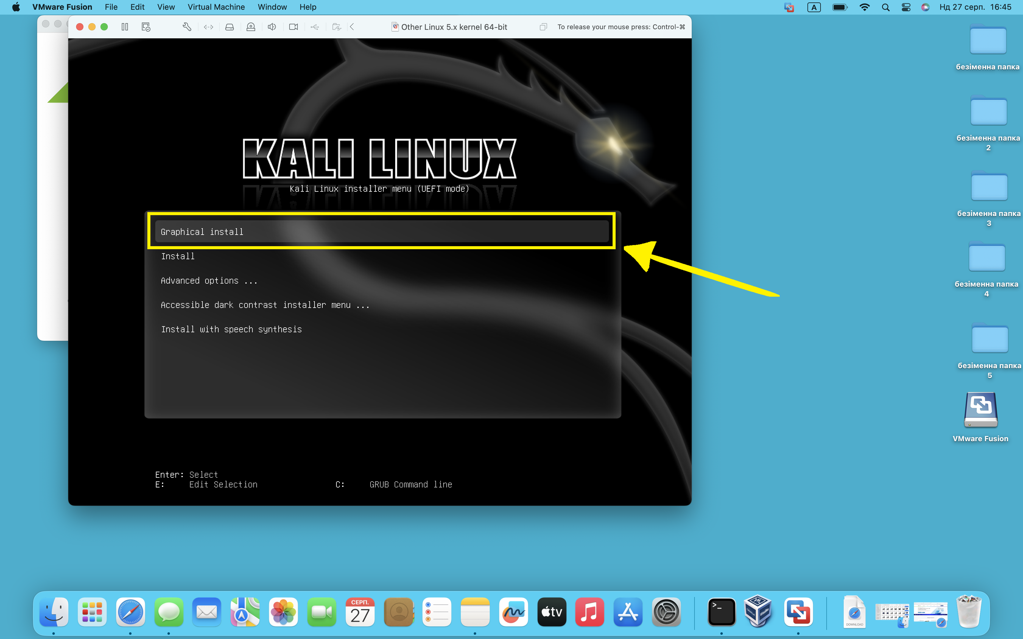Select Install with speech synthesis entry
Image resolution: width=1023 pixels, height=639 pixels.
pos(231,329)
